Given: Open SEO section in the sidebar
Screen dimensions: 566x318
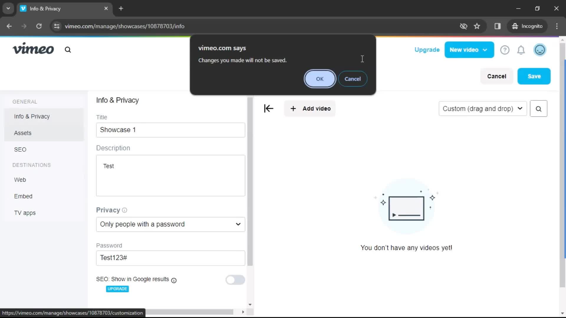Looking at the screenshot, I should coord(44,150).
